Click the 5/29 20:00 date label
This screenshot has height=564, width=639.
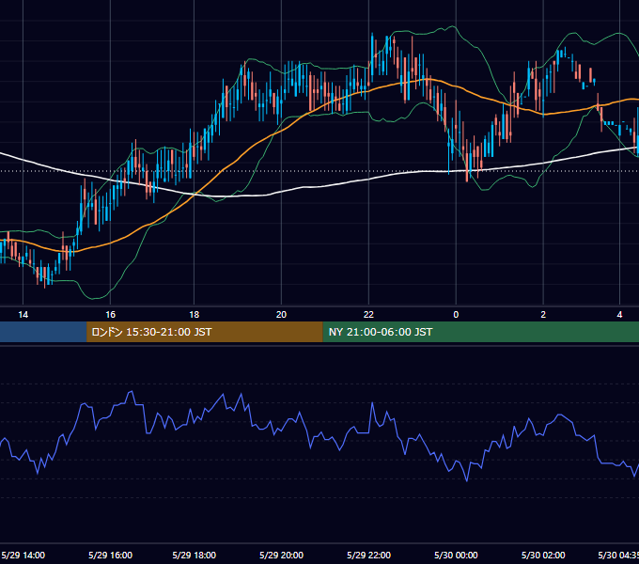281,555
